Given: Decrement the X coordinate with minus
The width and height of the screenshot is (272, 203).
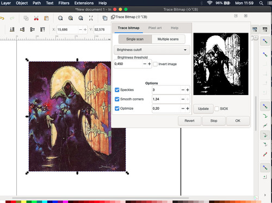Looking at the screenshot, I should (81, 29).
